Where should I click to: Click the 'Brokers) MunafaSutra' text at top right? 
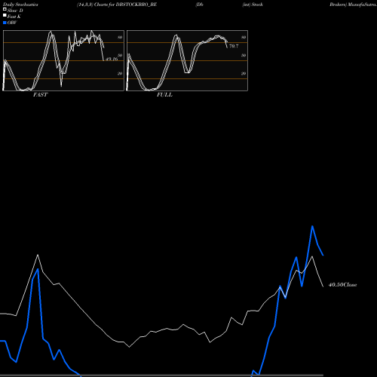[353, 5]
